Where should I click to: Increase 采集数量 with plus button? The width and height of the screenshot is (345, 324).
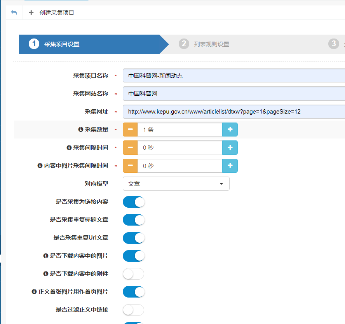pos(230,130)
